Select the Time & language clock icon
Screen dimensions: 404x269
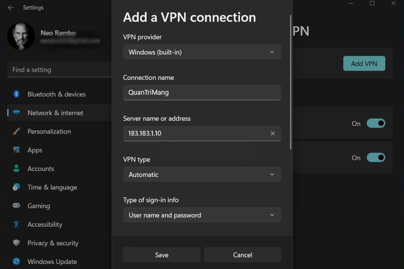16,187
